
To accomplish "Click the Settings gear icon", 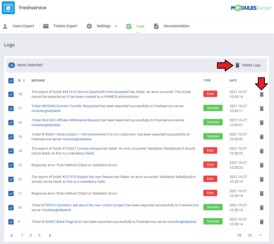I will [89, 26].
